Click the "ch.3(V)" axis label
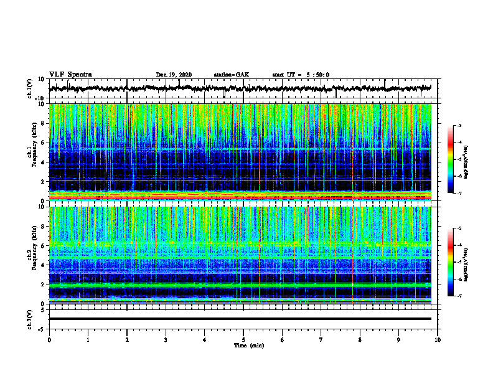This screenshot has width=493, height=381. tap(30, 320)
